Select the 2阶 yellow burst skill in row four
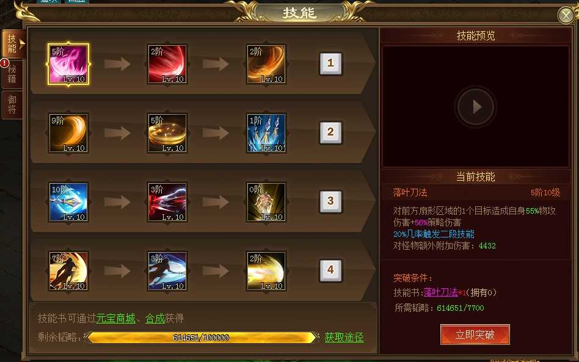Screen dimensions: 579x362 [x=266, y=271]
